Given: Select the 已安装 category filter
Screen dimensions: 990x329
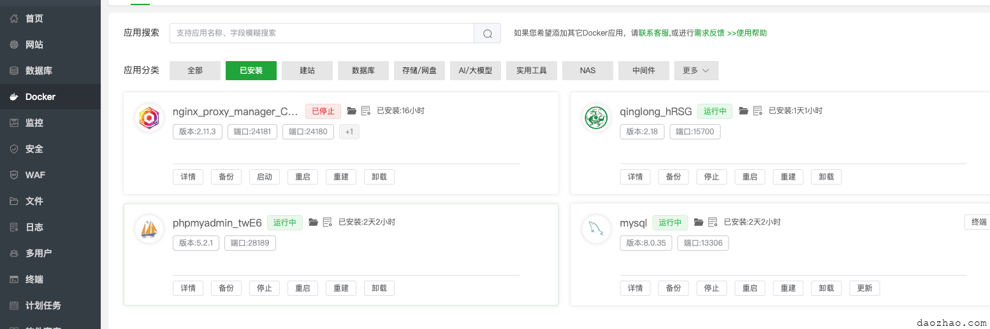Looking at the screenshot, I should (x=251, y=71).
